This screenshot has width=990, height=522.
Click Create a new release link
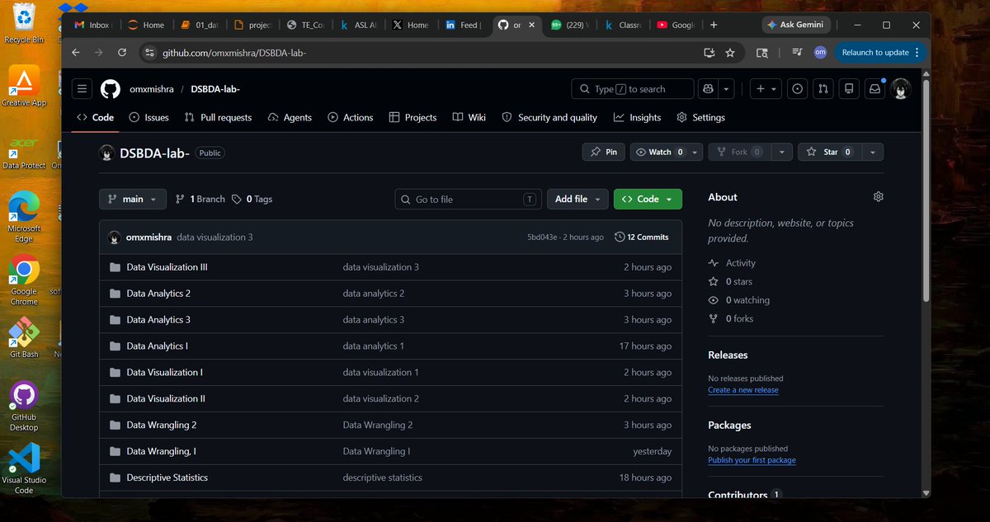point(743,390)
